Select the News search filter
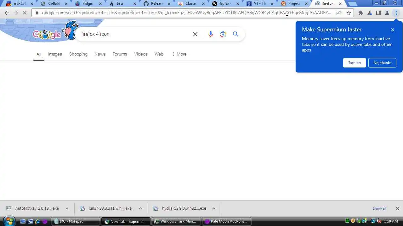The image size is (403, 226). pos(100,54)
